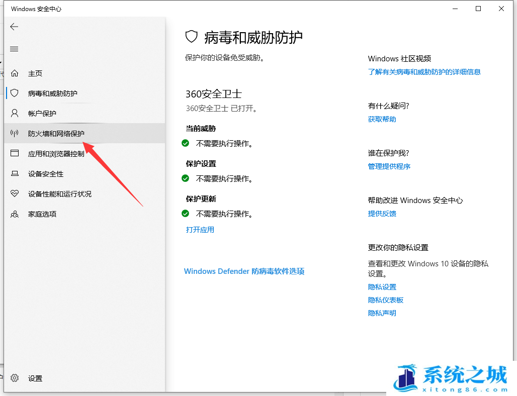Click the settings gear icon
Screen dimensions: 517x396
tap(15, 378)
